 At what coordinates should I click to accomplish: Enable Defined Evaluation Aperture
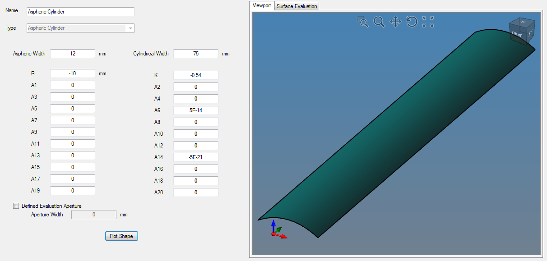(x=16, y=206)
